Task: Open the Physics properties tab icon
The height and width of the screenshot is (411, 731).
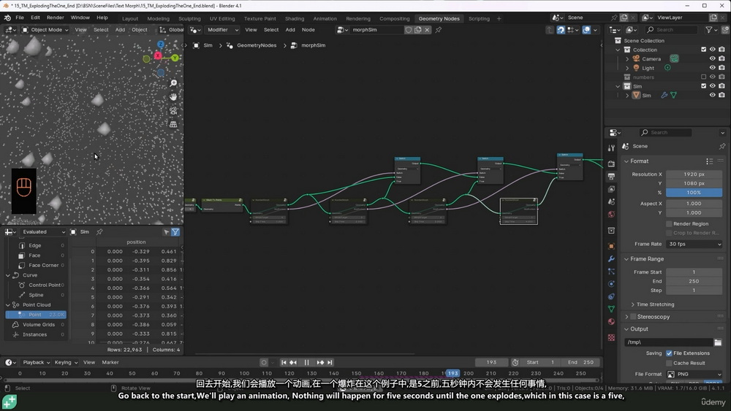Action: (611, 283)
